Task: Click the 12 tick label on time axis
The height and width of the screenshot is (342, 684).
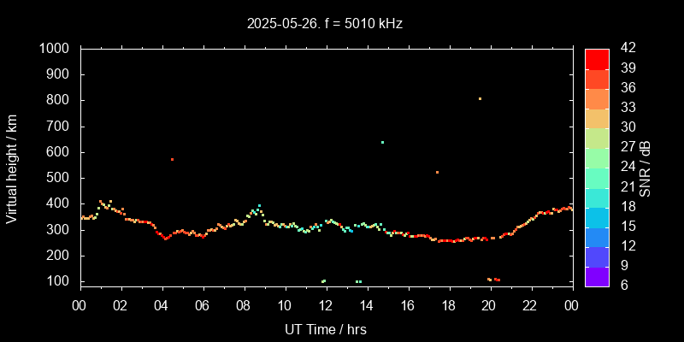Action: pyautogui.click(x=326, y=306)
